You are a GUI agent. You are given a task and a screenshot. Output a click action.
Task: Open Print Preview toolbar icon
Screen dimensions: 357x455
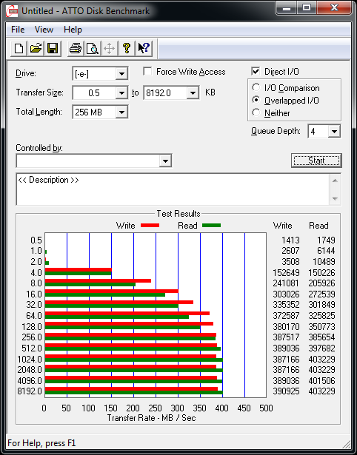pos(93,48)
